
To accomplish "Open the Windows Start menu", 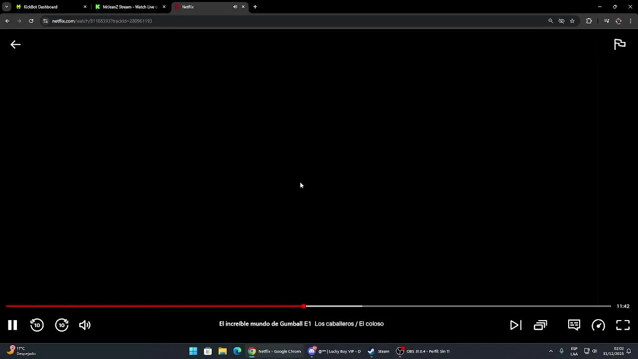I will pyautogui.click(x=193, y=351).
